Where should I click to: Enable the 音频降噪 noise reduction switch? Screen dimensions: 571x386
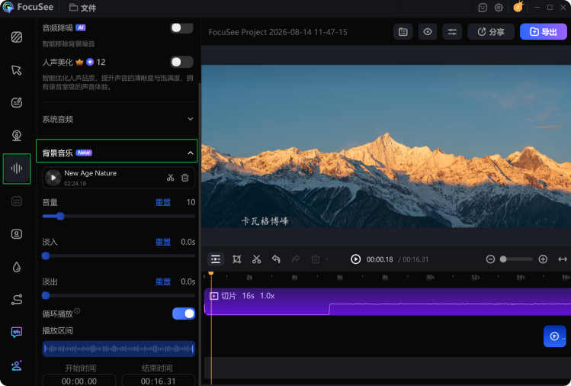click(181, 28)
